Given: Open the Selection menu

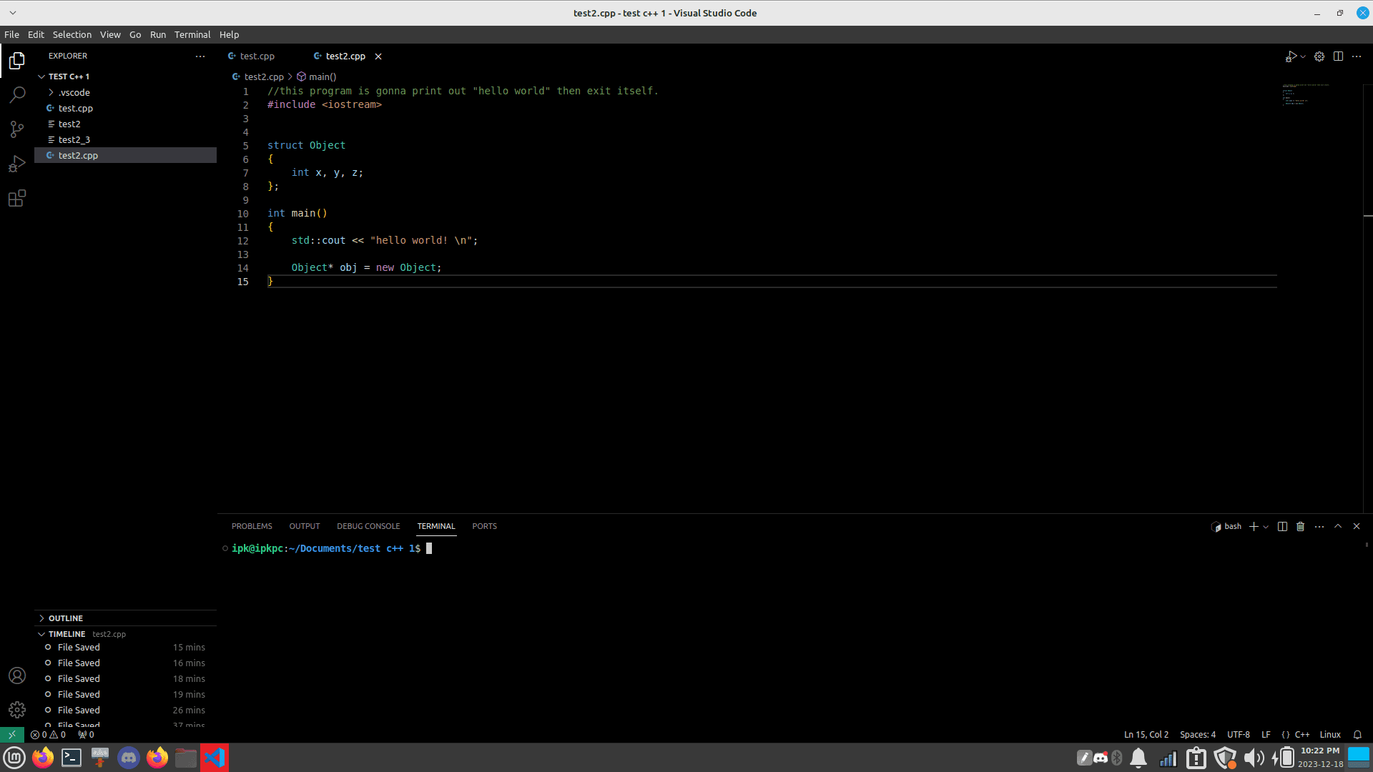Looking at the screenshot, I should pyautogui.click(x=72, y=34).
